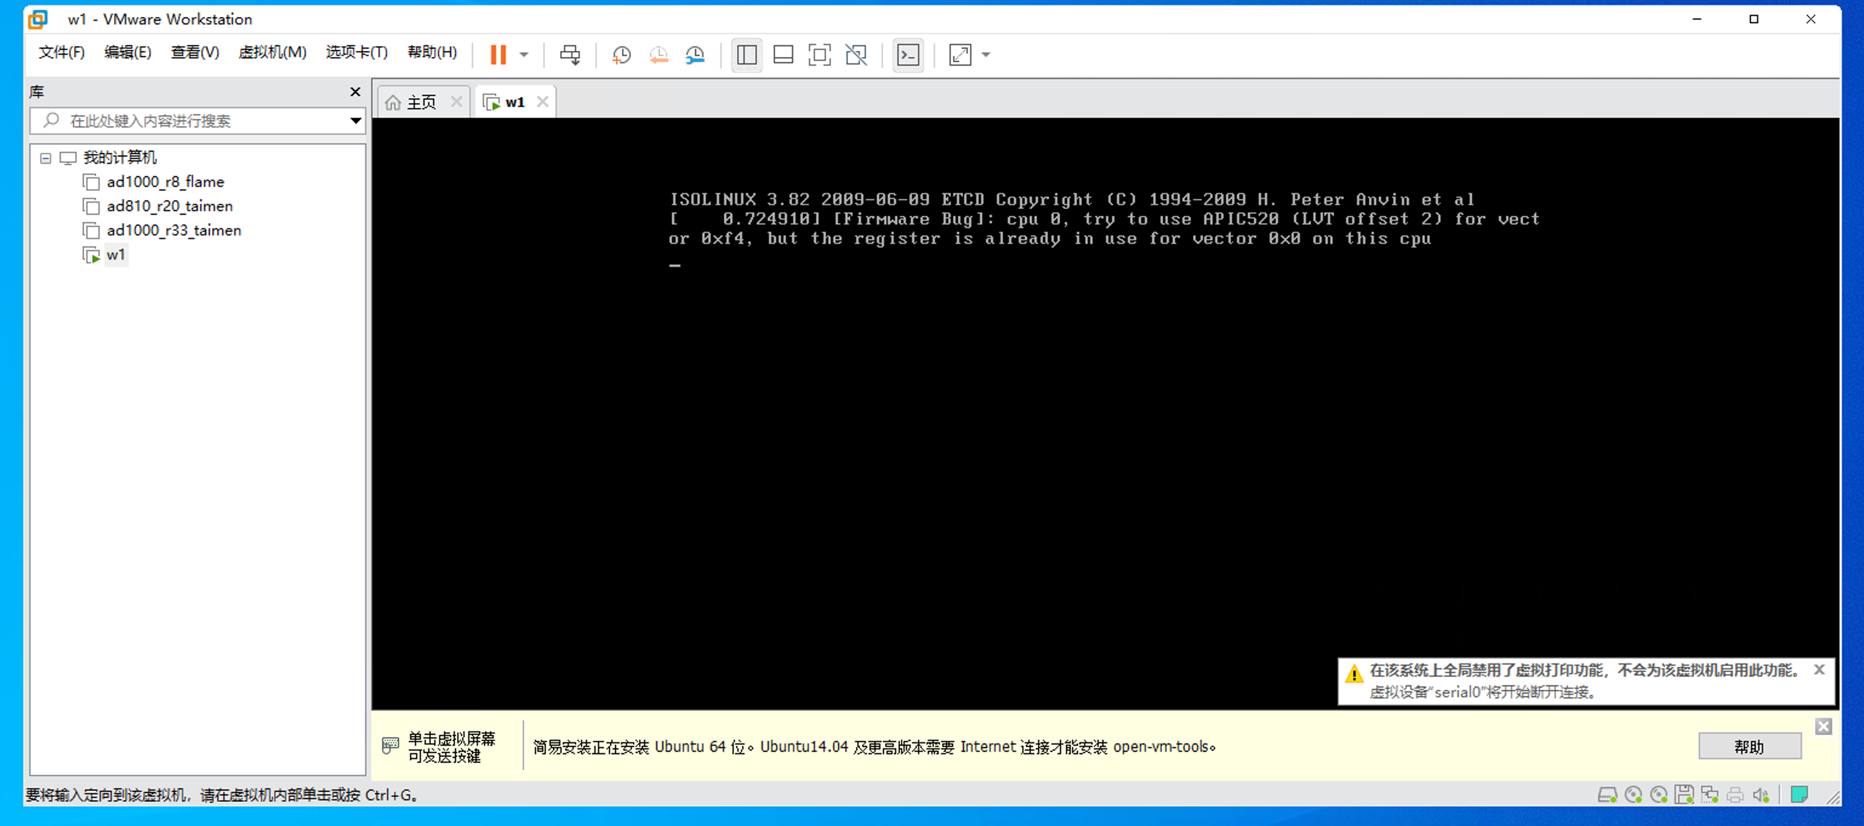Screen dimensions: 1864x826
Task: Click the sound card status icon
Action: (1760, 795)
